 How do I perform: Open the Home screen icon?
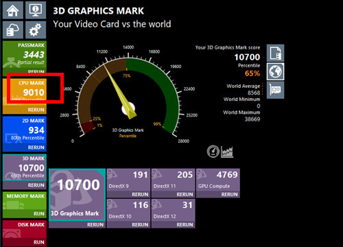[13, 10]
